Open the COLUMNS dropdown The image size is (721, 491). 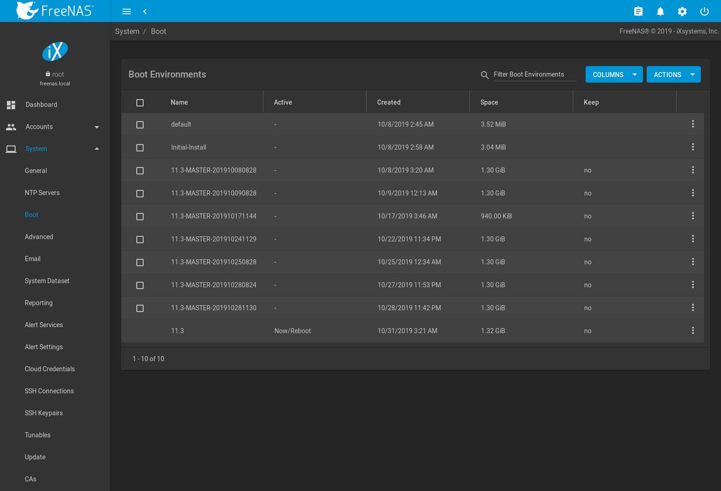click(x=614, y=75)
